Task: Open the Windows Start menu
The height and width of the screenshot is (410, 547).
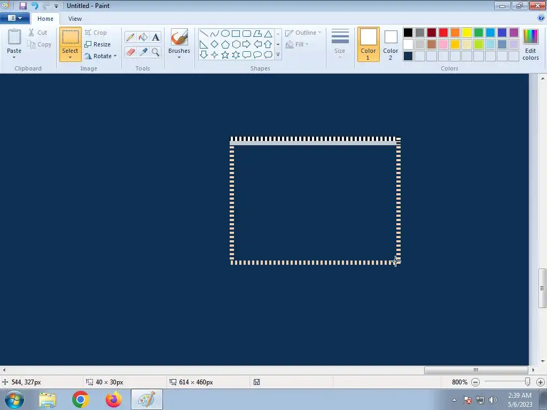Action: point(14,399)
